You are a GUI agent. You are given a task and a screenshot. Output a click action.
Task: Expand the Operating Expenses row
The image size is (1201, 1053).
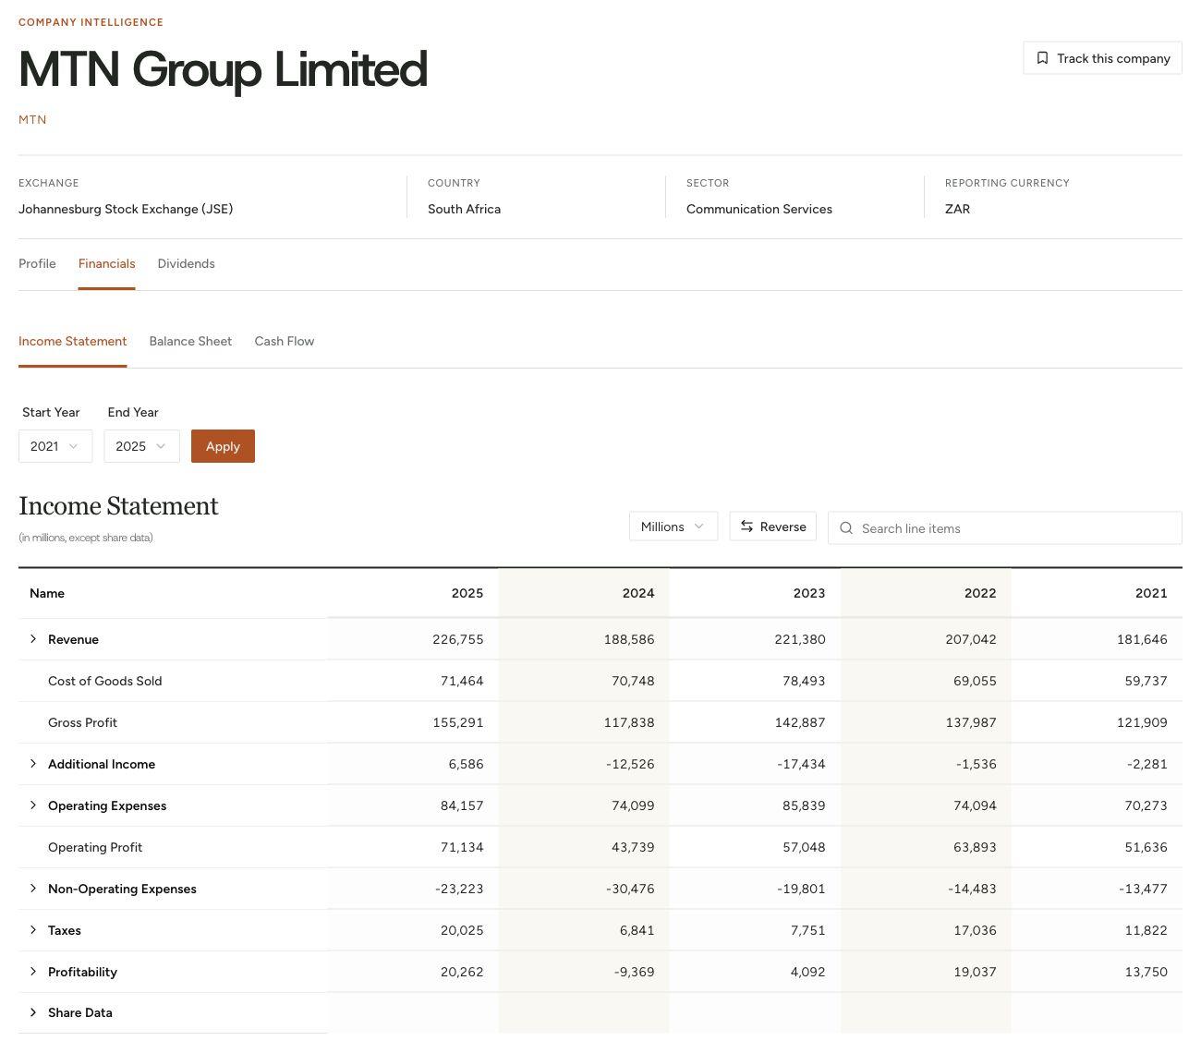tap(33, 805)
